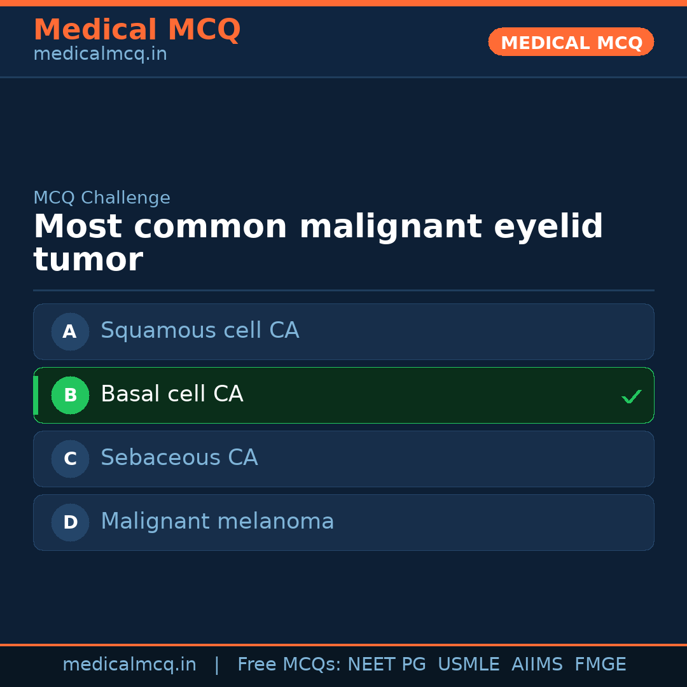
Task: Click the MCQ Challenge question title
Action: pos(318,242)
